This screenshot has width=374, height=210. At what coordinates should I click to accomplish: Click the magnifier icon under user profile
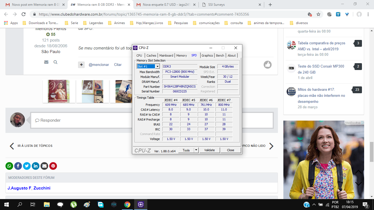click(55, 62)
